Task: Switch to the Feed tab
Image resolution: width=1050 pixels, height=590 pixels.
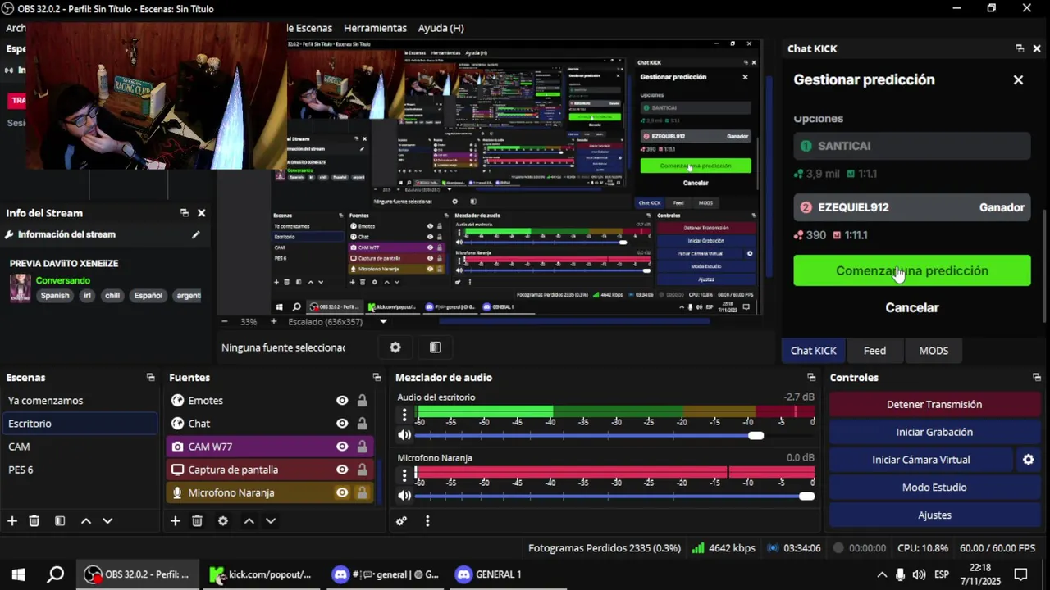Action: (874, 351)
